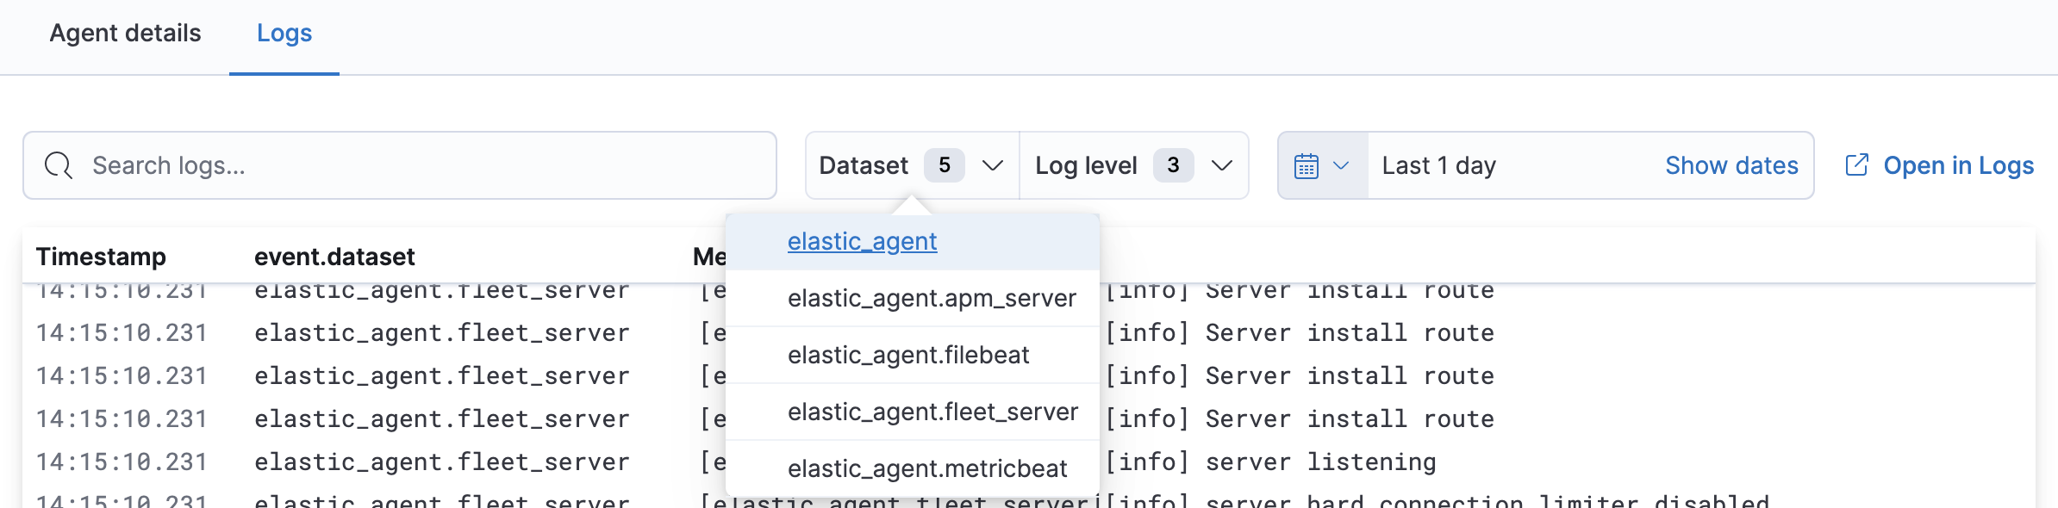Click the Timestamp column header
This screenshot has width=2058, height=508.
101,257
